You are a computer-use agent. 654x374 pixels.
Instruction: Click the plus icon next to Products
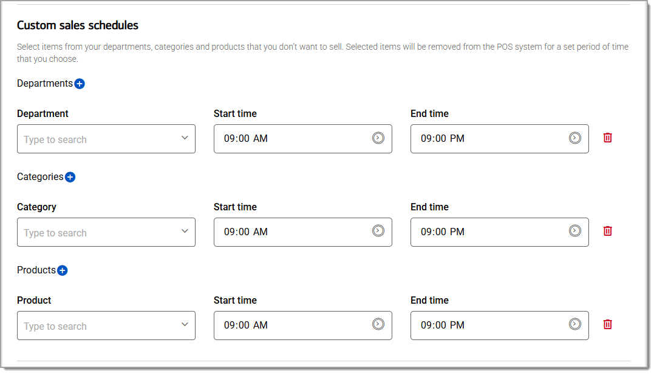click(x=62, y=270)
